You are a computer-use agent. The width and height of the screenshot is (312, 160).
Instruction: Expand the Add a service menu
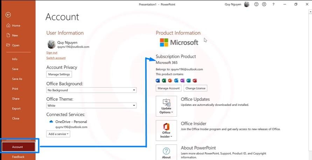pos(58,134)
